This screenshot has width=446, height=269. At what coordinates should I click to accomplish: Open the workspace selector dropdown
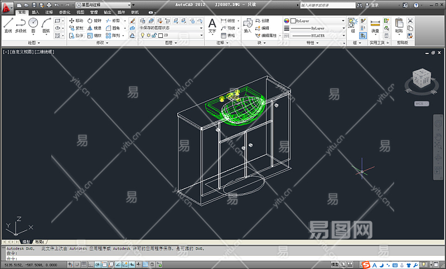pos(103,5)
